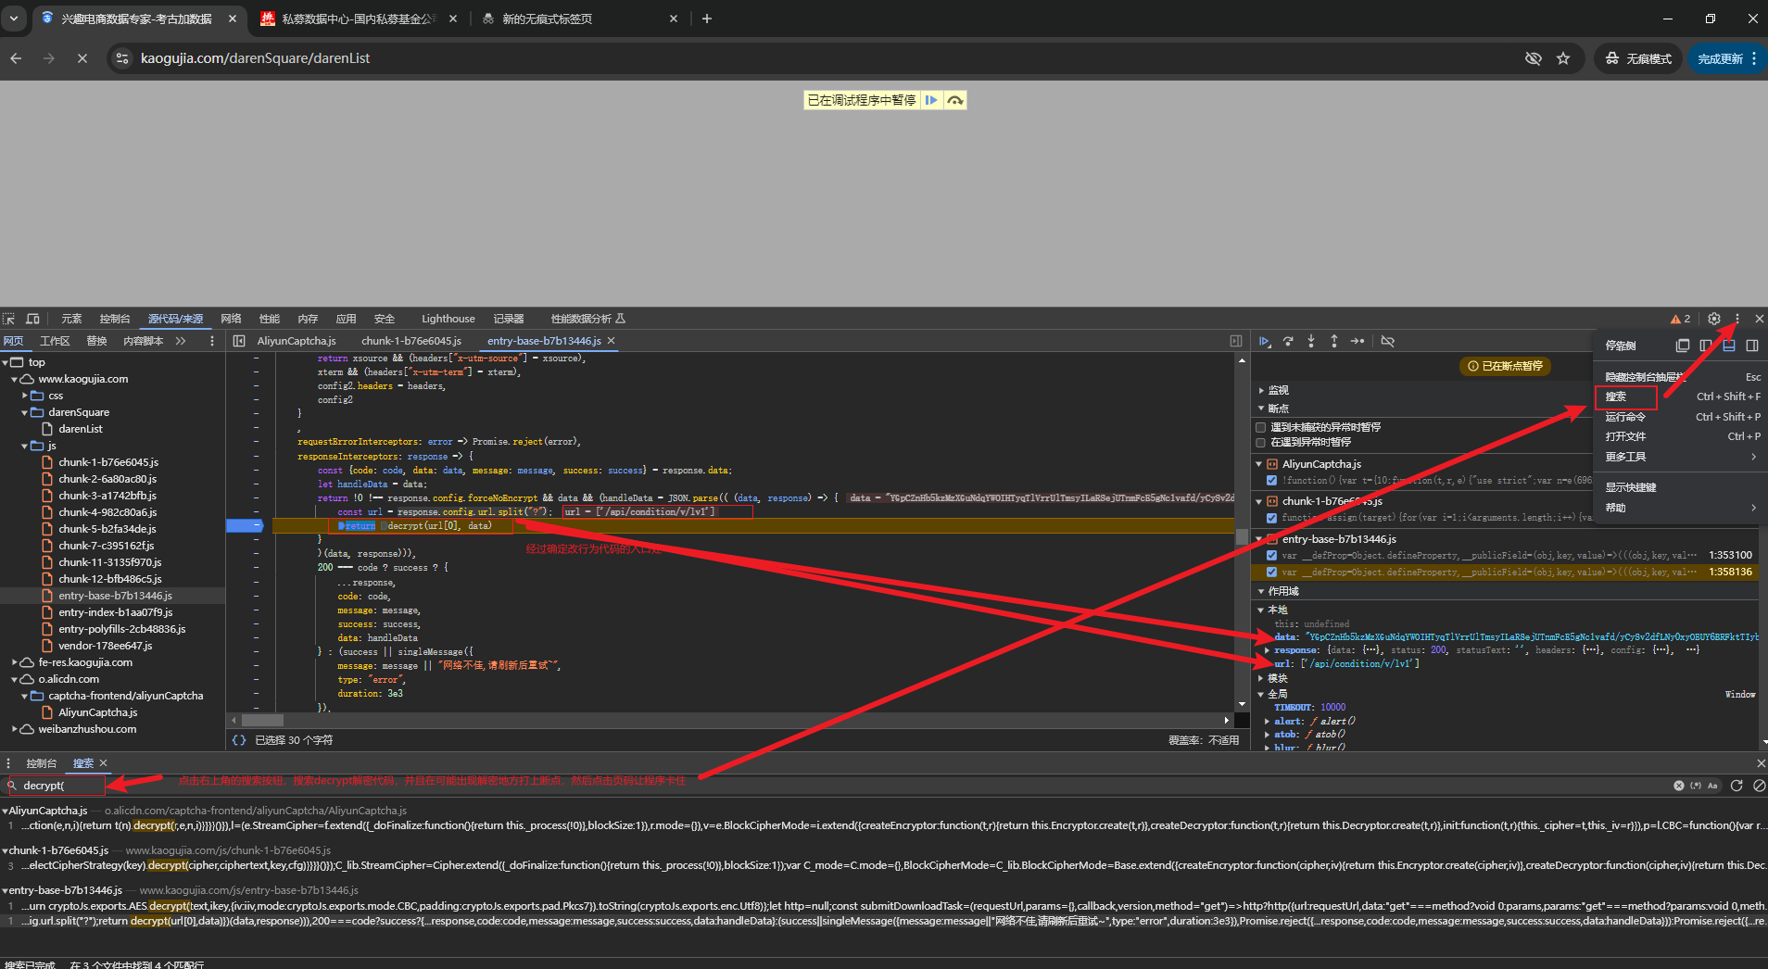
Task: Expand fe-res.kaogujia.com domain
Action: (x=15, y=662)
